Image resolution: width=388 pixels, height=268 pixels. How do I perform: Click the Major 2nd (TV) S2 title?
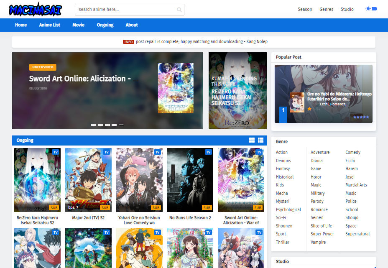(x=88, y=217)
